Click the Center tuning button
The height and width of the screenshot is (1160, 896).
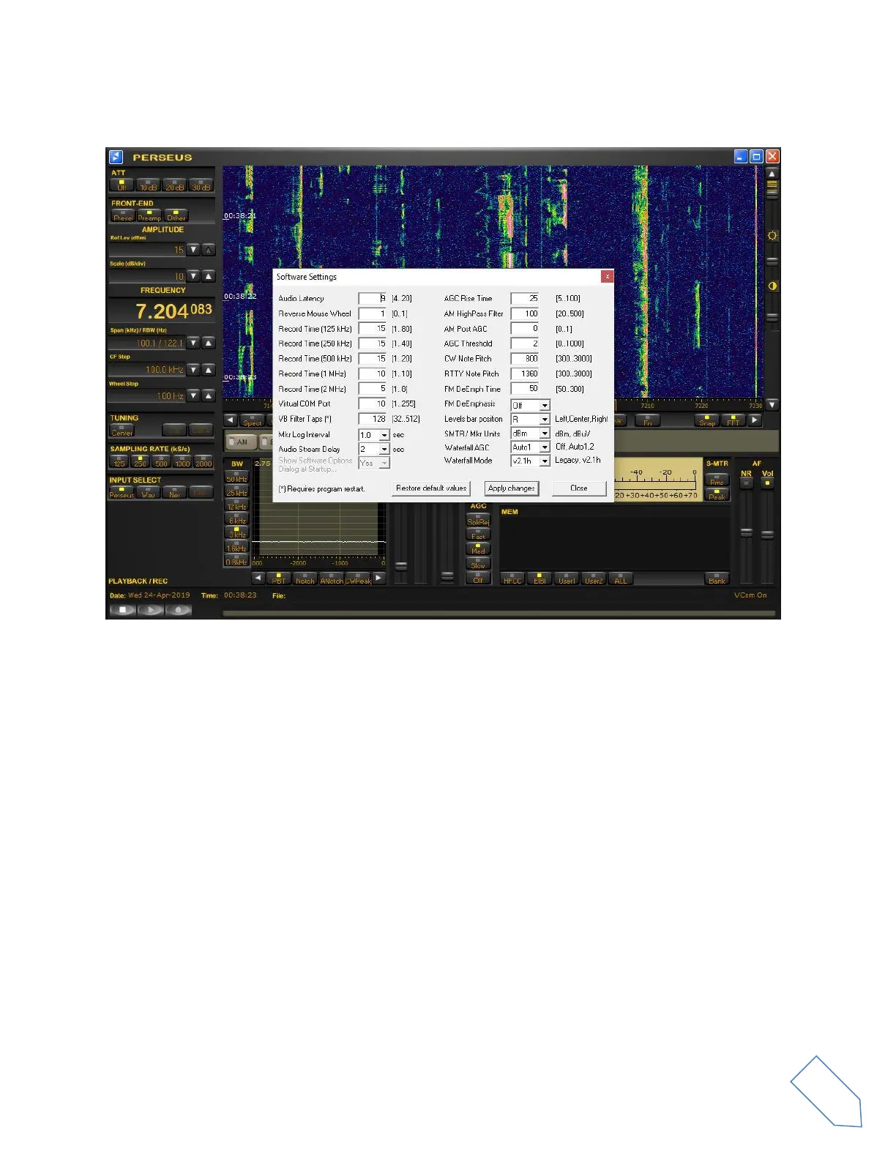(x=122, y=431)
